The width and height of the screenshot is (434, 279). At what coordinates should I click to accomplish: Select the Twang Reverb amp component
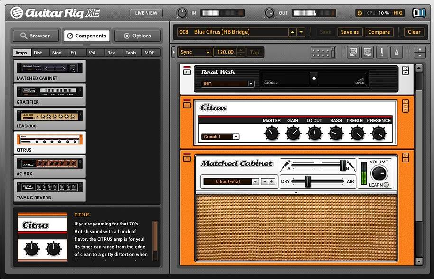(49, 190)
